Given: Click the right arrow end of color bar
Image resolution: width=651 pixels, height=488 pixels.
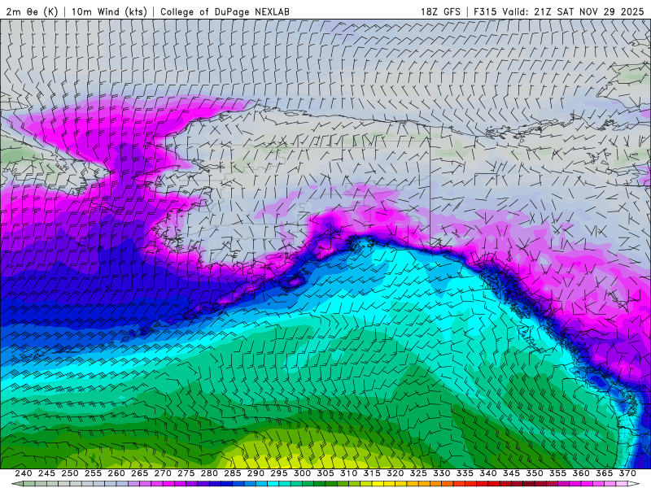Looking at the screenshot, I should (634, 483).
